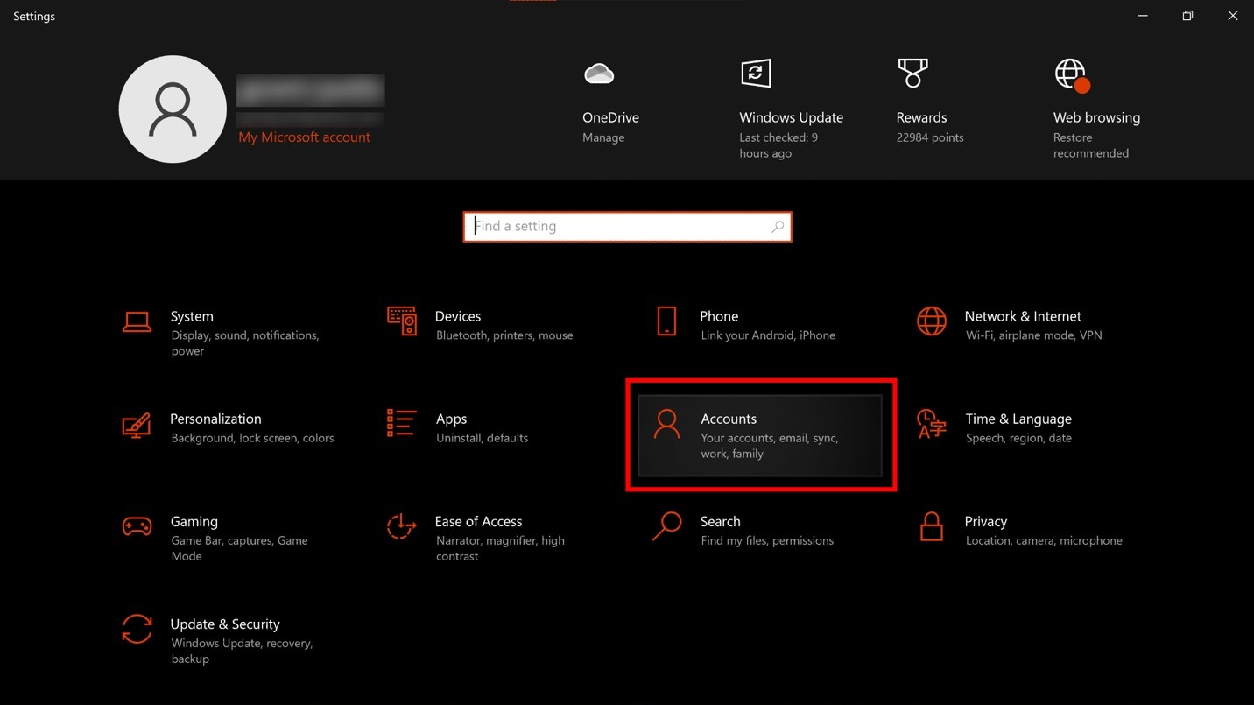Open the Apps list icon
The height and width of the screenshot is (705, 1254).
coord(401,423)
